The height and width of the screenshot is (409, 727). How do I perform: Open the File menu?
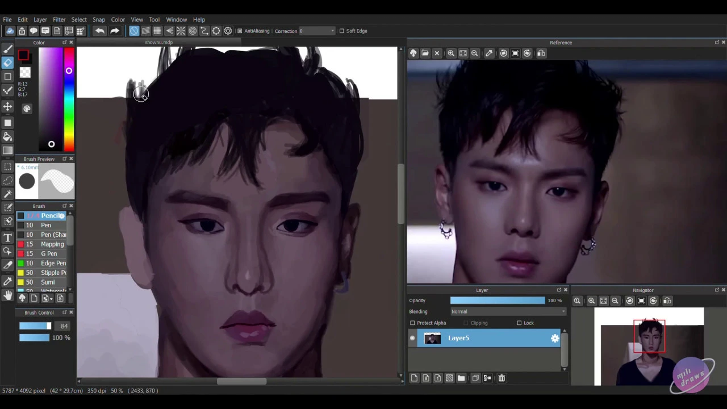[7, 19]
